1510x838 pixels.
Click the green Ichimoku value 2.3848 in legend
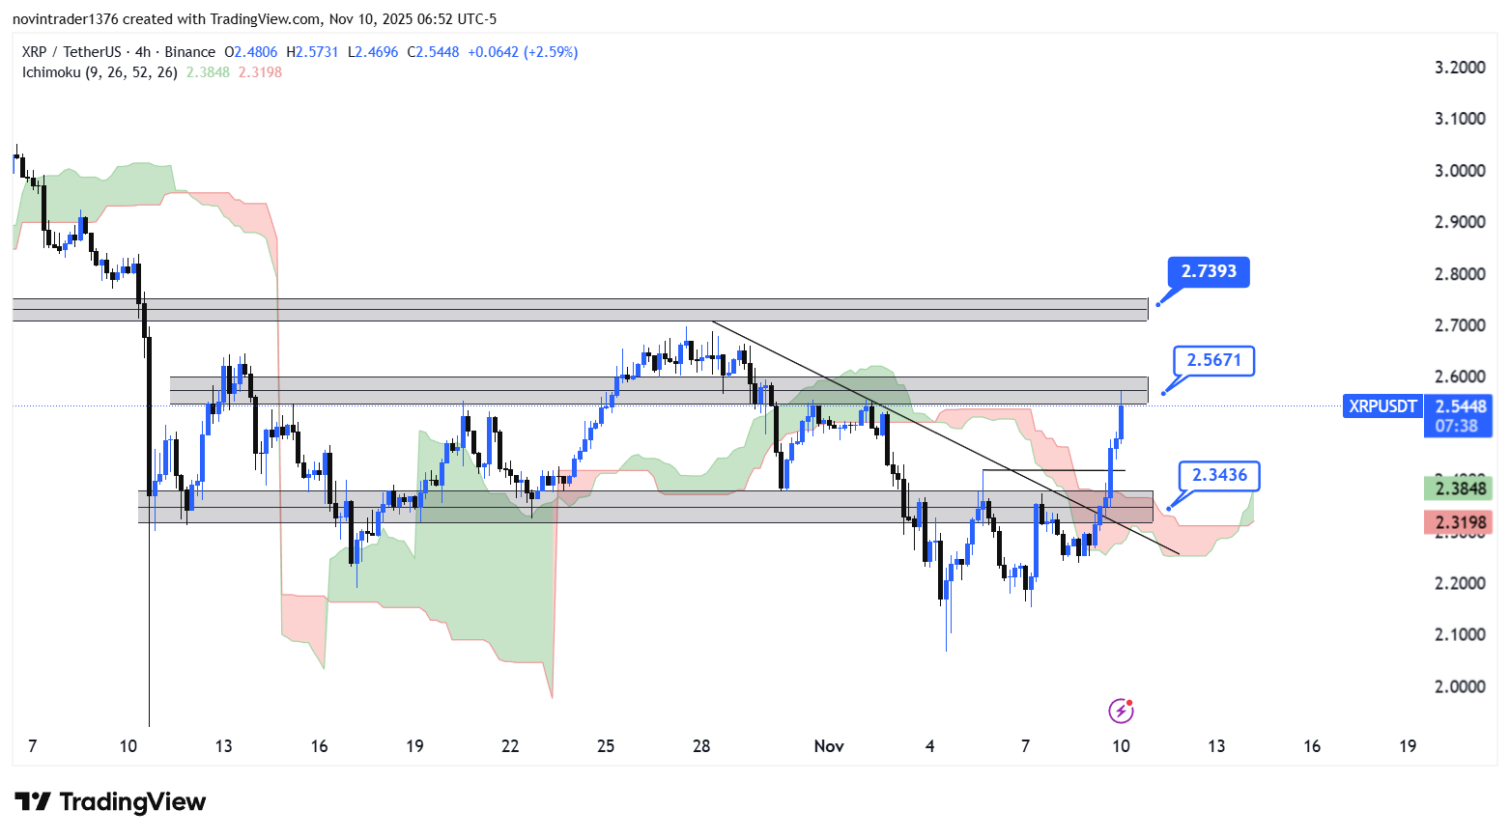point(208,72)
